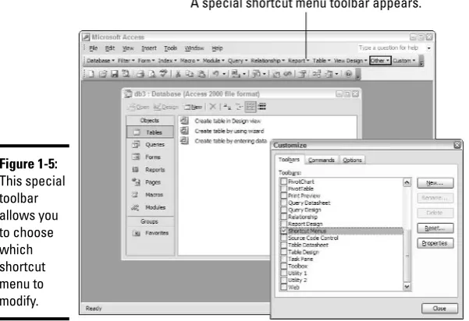Viewport: 469px width, 321px height.
Task: Click the Copy icon in the toolbar
Action: tap(190, 74)
